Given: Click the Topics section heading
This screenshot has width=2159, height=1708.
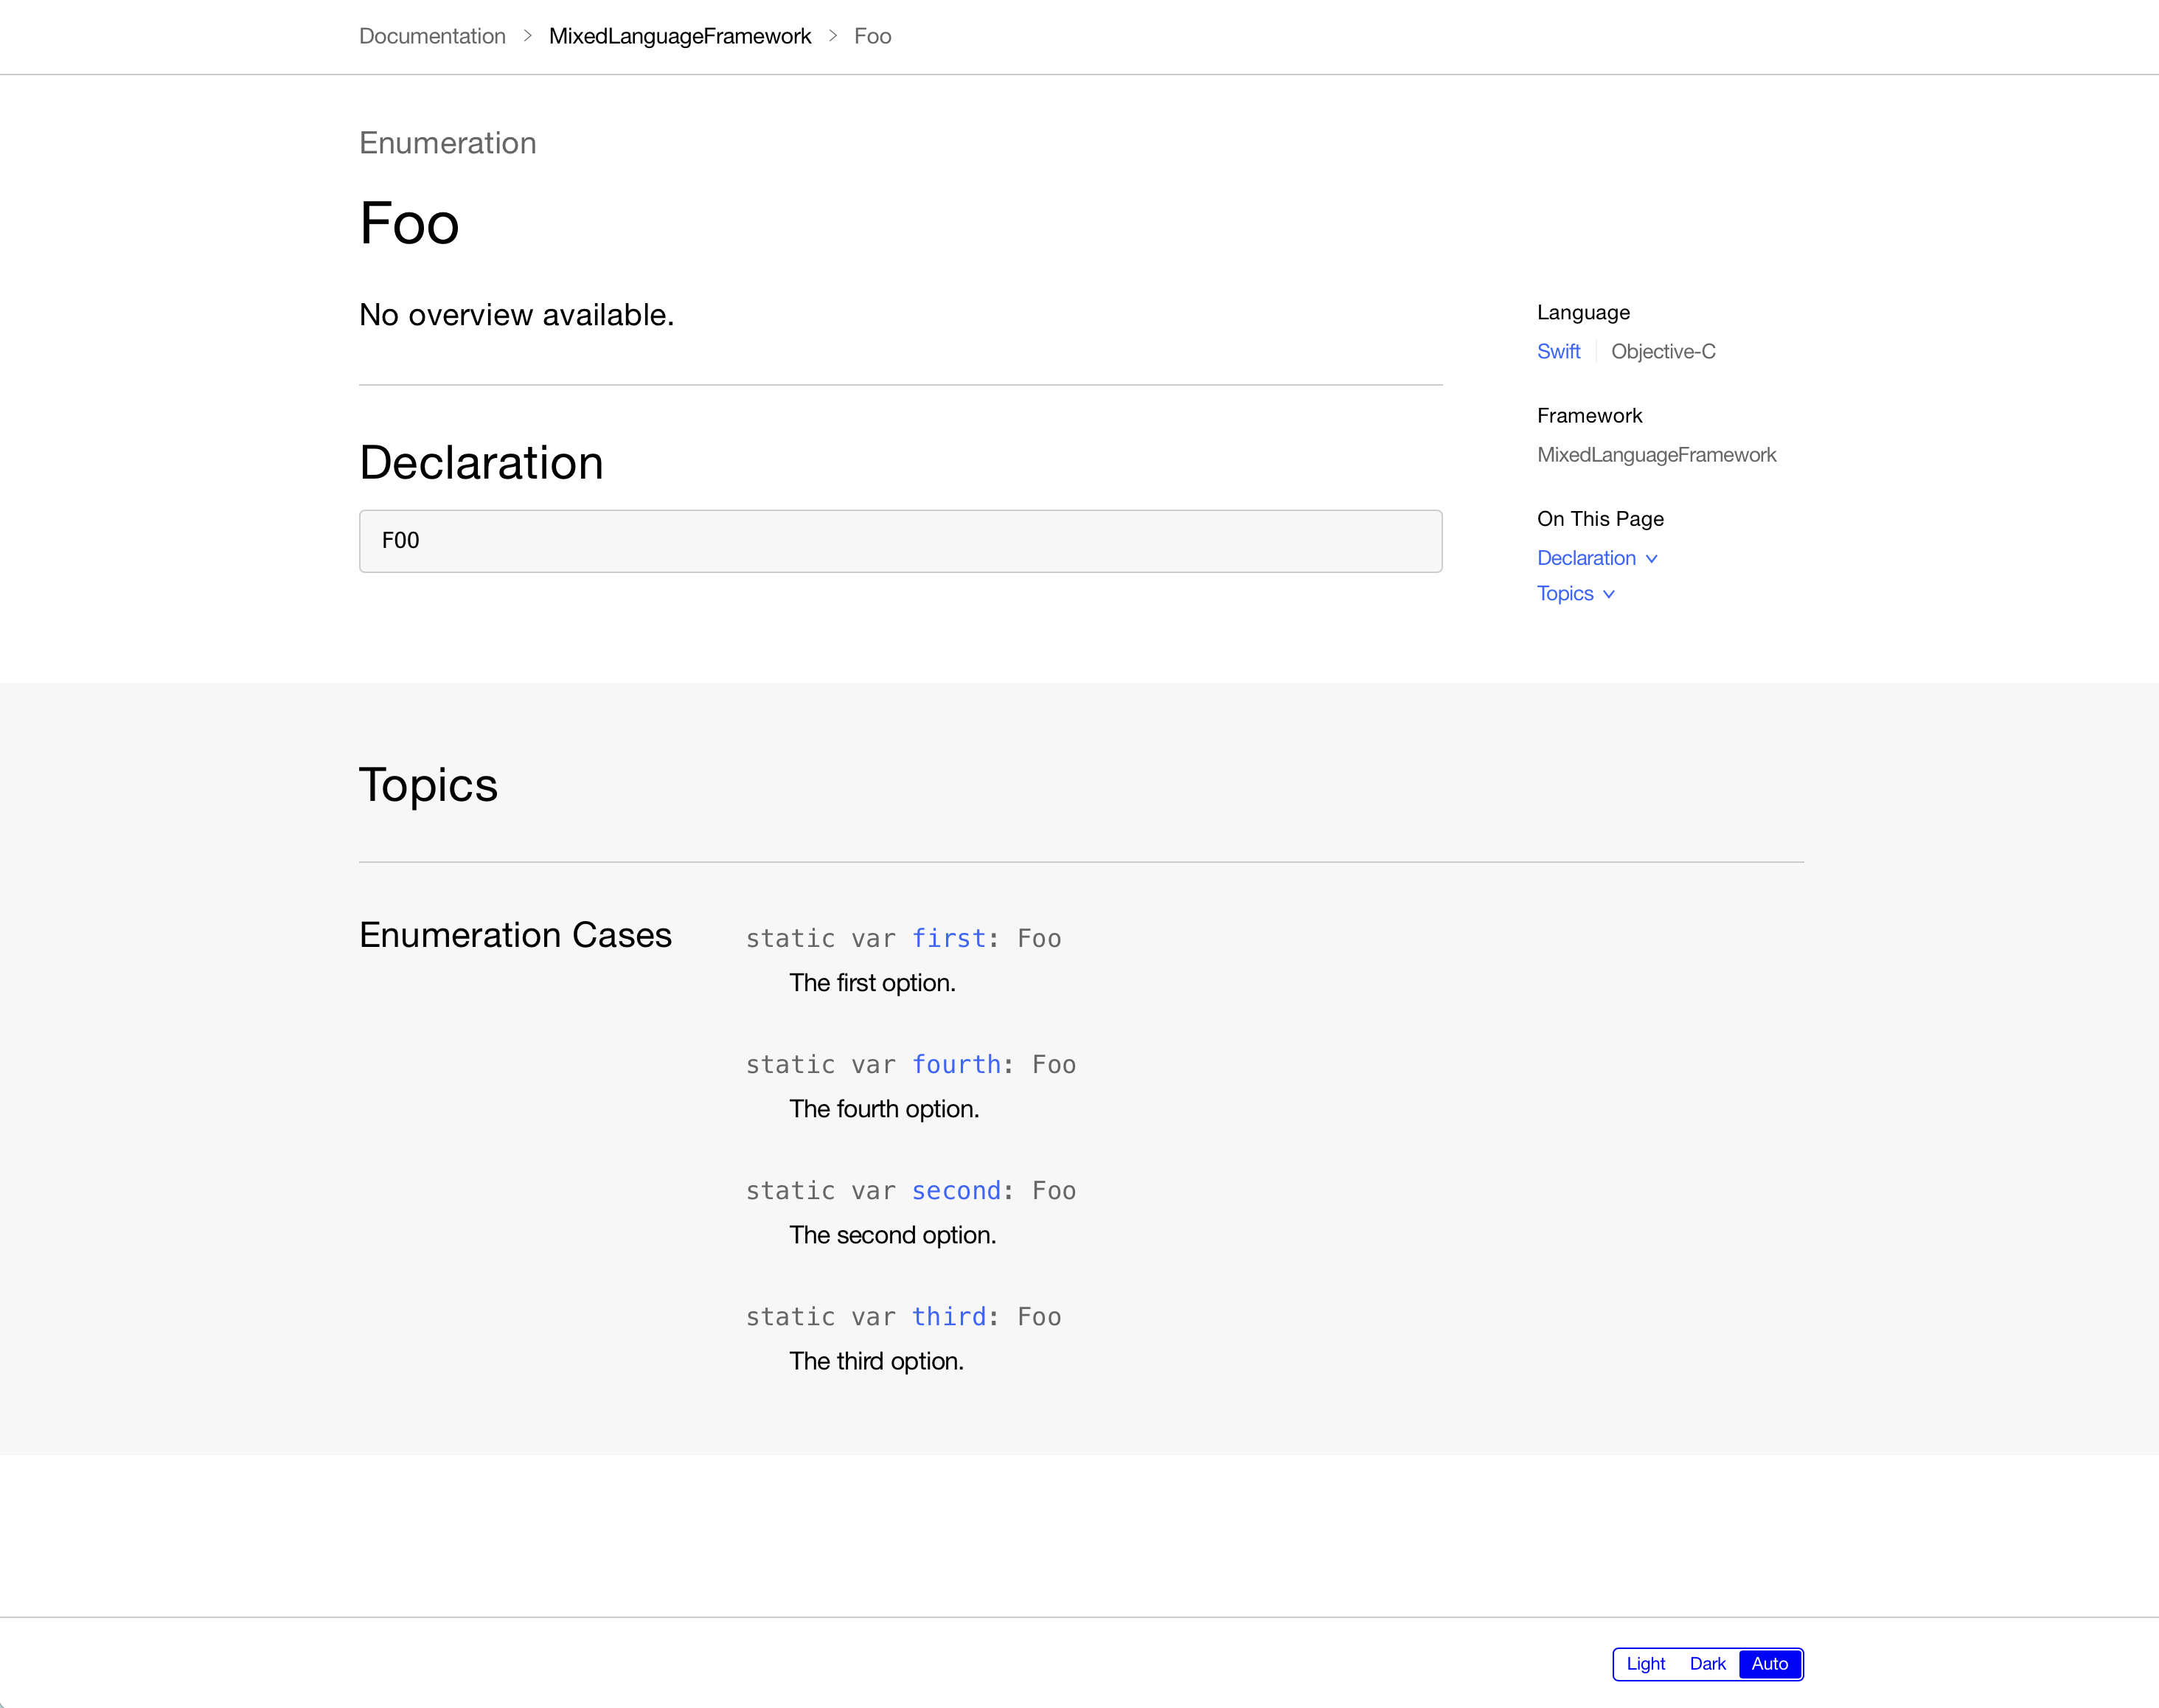Looking at the screenshot, I should pos(428,784).
